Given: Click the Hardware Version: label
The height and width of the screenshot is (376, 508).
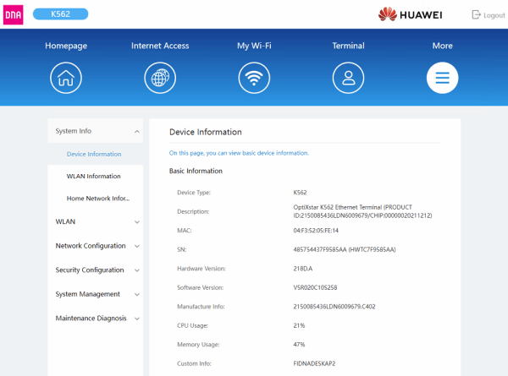Looking at the screenshot, I should pos(202,269).
